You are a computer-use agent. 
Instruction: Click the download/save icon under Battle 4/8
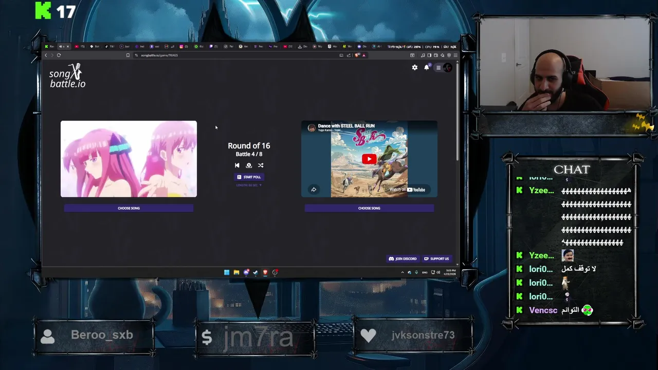tap(249, 165)
